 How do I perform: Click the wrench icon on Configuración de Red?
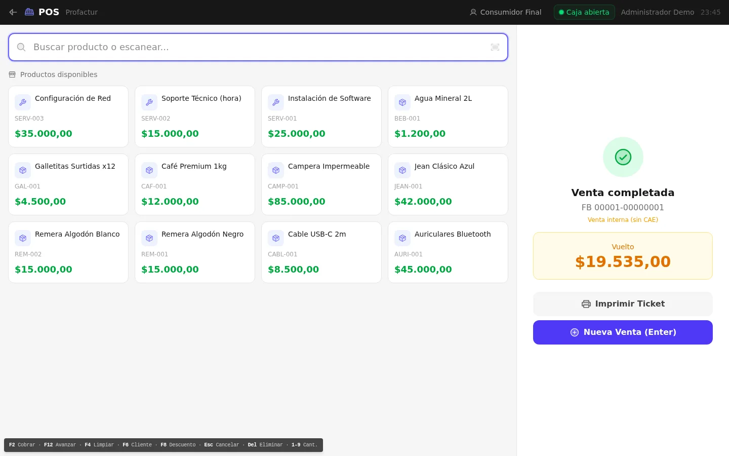pos(23,102)
